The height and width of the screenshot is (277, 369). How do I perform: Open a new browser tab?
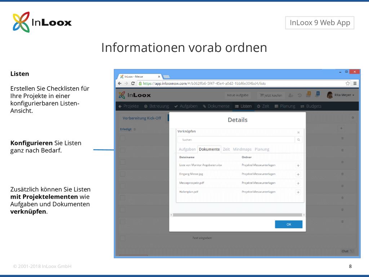click(x=166, y=76)
